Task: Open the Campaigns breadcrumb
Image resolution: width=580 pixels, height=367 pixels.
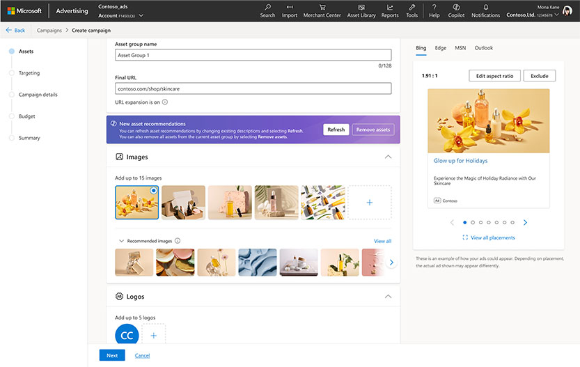Action: point(49,31)
